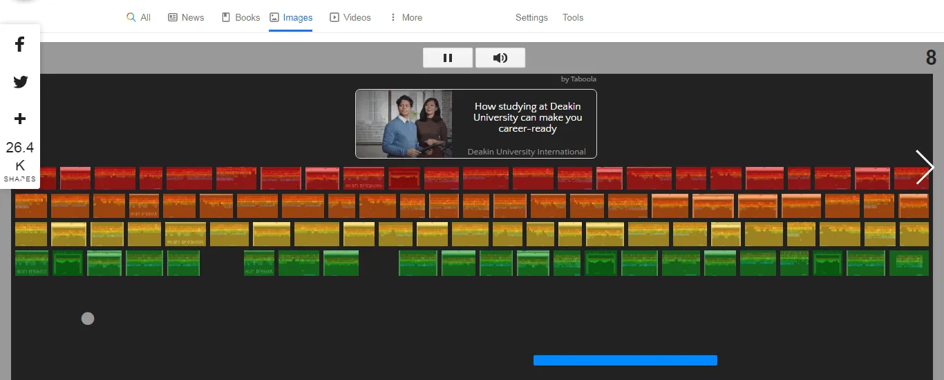Click the three-dot icon beside More
Viewport: 944px width, 380px height.
(393, 17)
